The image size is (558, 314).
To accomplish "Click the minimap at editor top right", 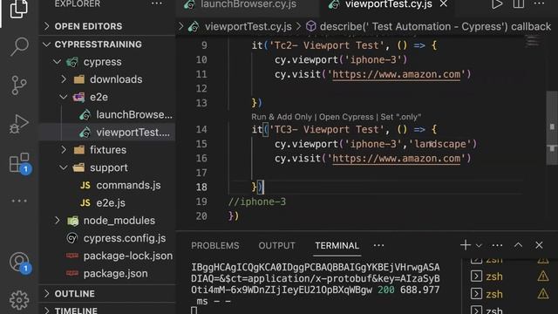I will 533,41.
